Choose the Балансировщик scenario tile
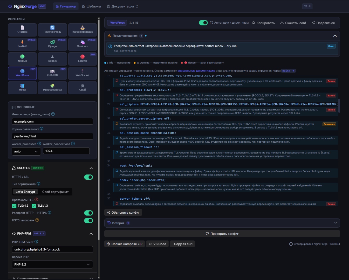349x280 pixels. pos(83,30)
